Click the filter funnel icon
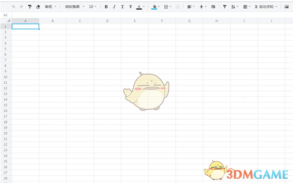This screenshot has width=293, height=183. click(225, 7)
